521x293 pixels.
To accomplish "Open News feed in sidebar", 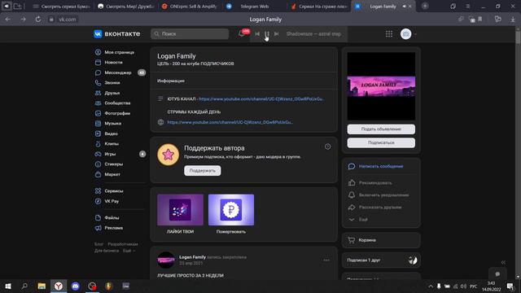I will [x=109, y=63].
